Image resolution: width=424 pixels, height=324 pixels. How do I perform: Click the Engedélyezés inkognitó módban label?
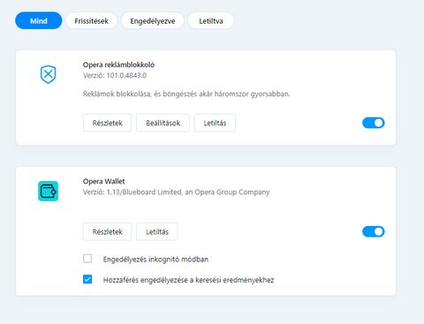pyautogui.click(x=155, y=260)
